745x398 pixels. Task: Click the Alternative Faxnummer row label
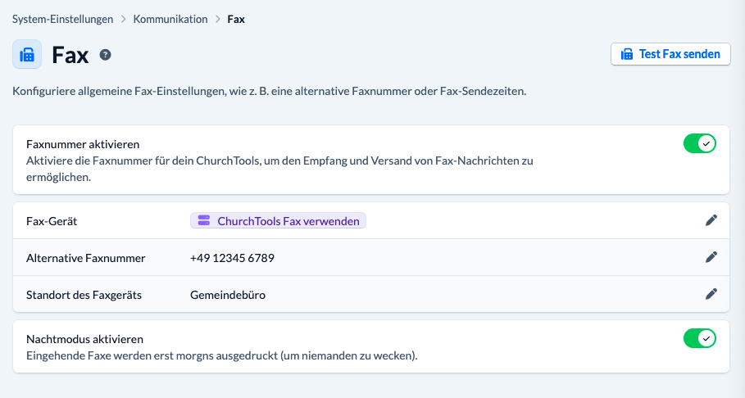click(86, 258)
